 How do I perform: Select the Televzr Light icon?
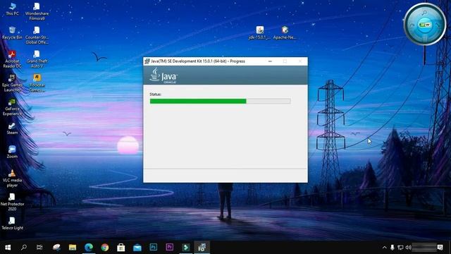tap(12, 224)
